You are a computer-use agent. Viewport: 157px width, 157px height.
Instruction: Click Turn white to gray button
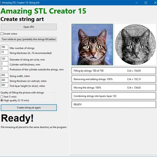(29, 39)
